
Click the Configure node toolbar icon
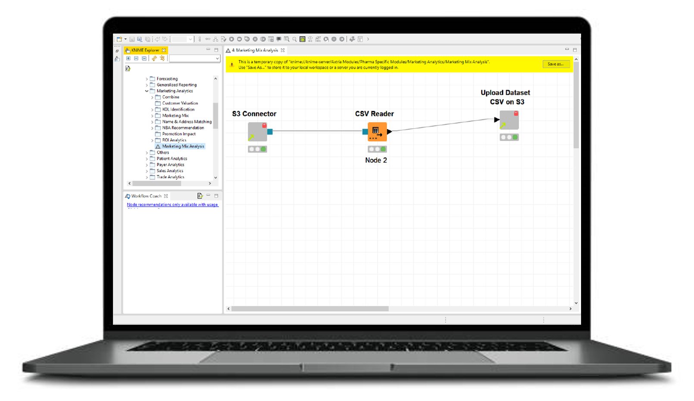(x=223, y=39)
